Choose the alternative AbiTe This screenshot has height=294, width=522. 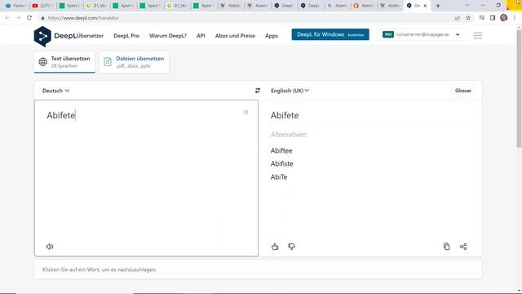click(279, 177)
